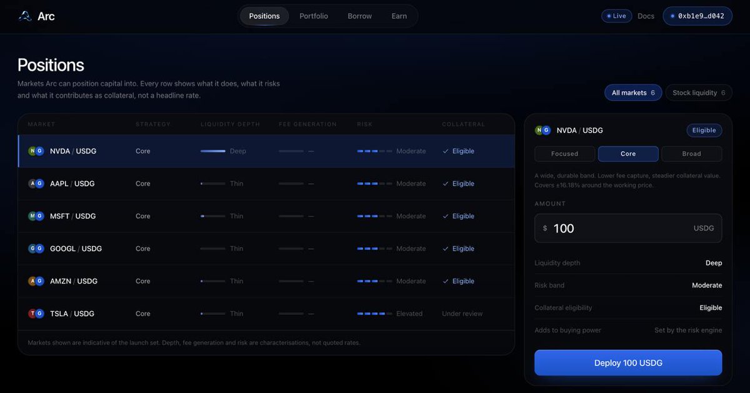Focus the amount input field
This screenshot has width=750, height=393.
628,229
